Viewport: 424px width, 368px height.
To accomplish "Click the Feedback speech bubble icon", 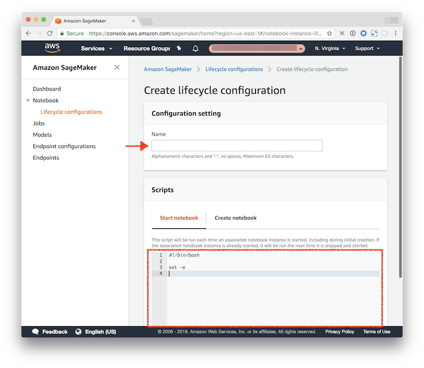I will 35,331.
